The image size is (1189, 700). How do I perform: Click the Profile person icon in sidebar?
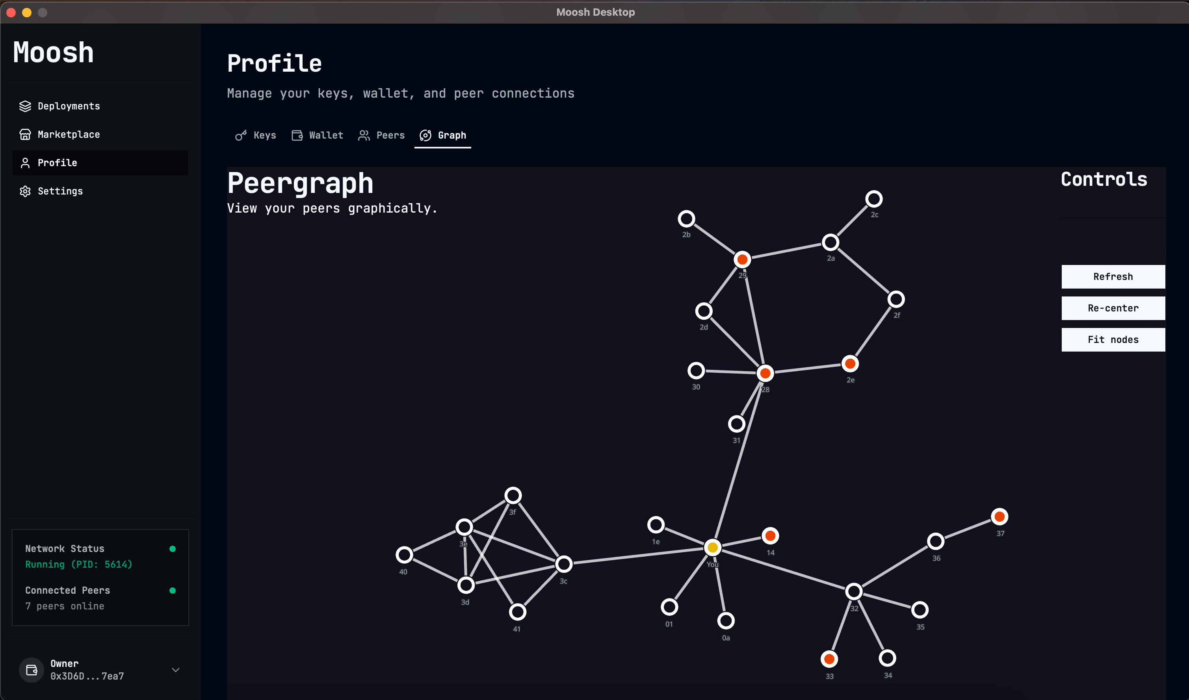tap(25, 163)
